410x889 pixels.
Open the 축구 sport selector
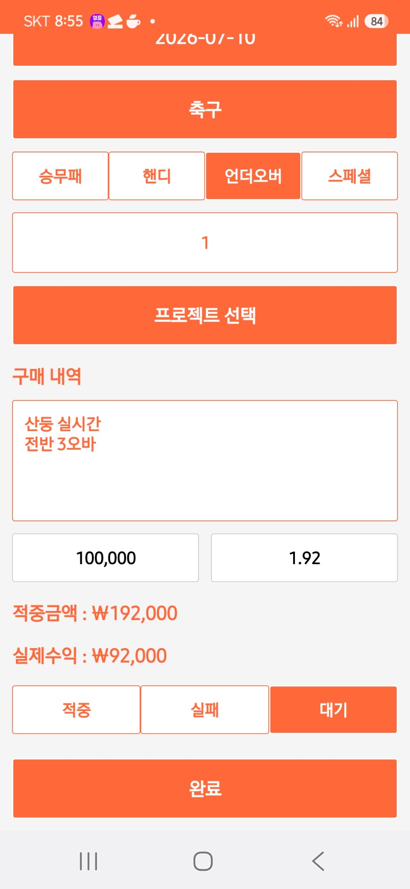tap(205, 109)
